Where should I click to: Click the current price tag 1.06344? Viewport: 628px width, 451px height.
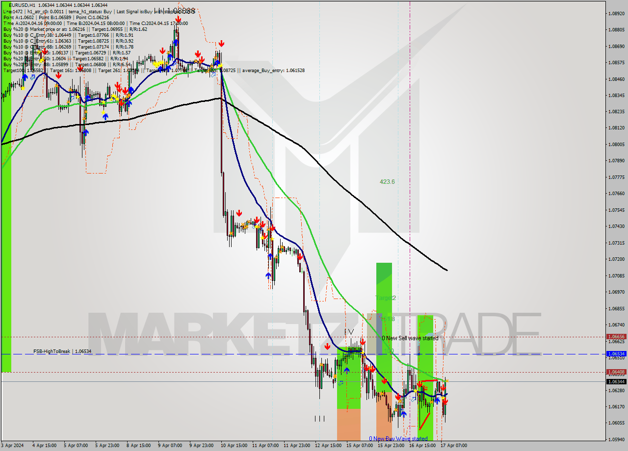click(616, 381)
